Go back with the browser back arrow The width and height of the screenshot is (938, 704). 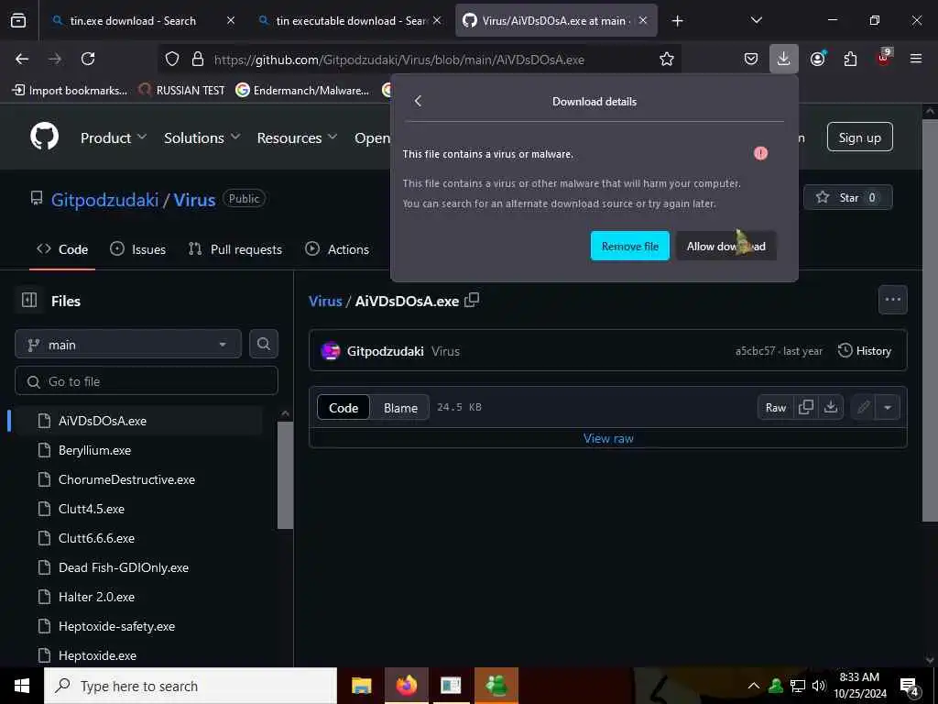coord(22,59)
